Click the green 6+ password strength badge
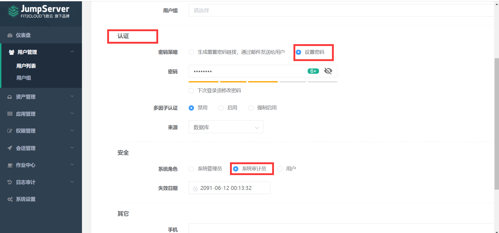This screenshot has height=233, width=499. pyautogui.click(x=313, y=71)
